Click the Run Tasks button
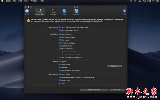 (x=117, y=90)
